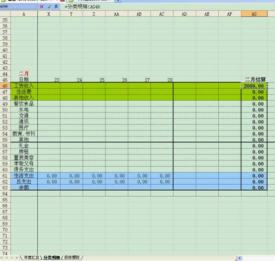The height and width of the screenshot is (261, 275).
Task: Select column AD header
Action: tap(184, 14)
